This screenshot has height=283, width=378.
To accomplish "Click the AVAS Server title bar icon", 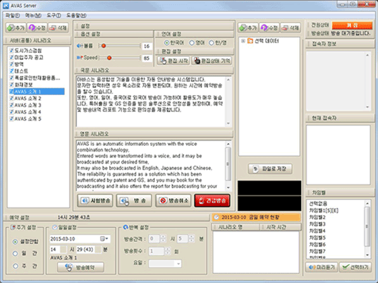I will pos(6,5).
